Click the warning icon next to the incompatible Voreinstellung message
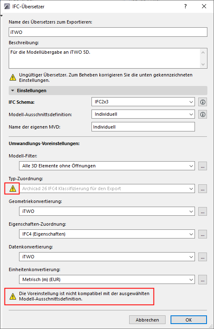The width and height of the screenshot is (214, 329). click(x=13, y=296)
